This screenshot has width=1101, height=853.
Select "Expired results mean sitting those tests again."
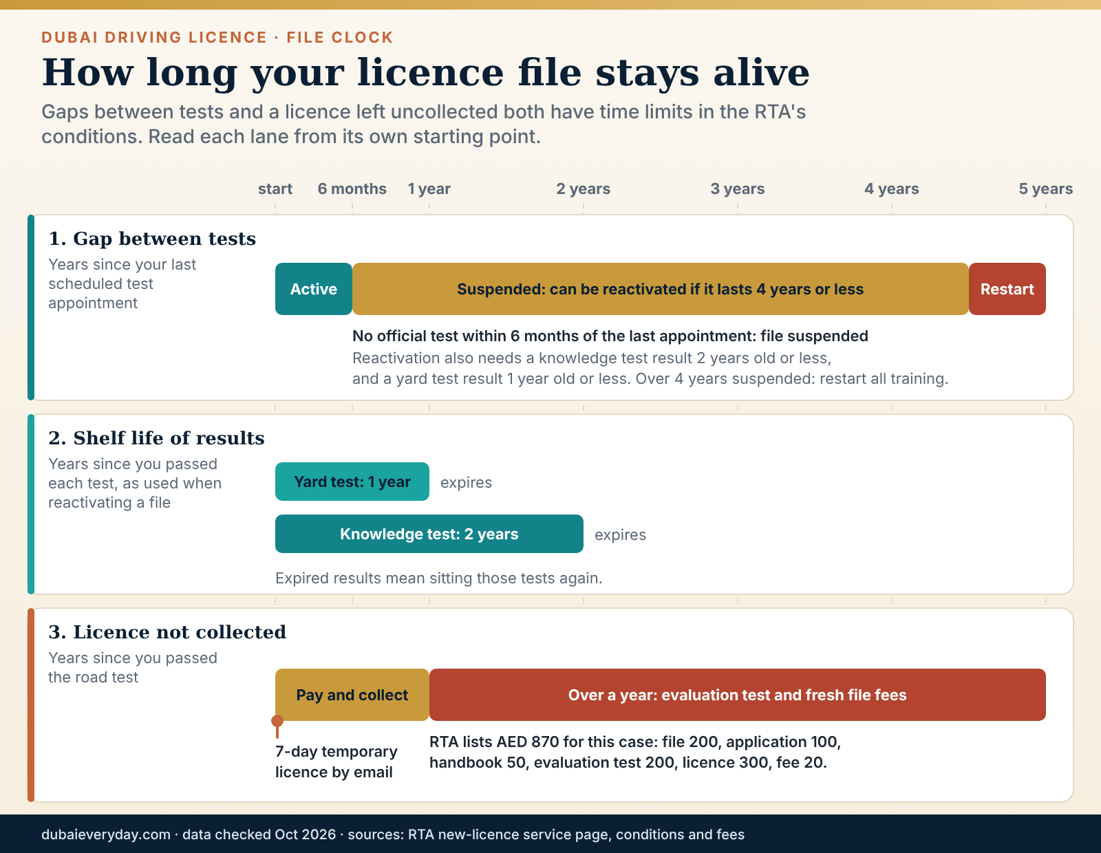coord(439,578)
